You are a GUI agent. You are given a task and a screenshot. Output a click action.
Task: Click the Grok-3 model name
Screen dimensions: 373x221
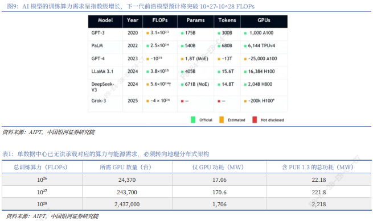[x=99, y=101]
